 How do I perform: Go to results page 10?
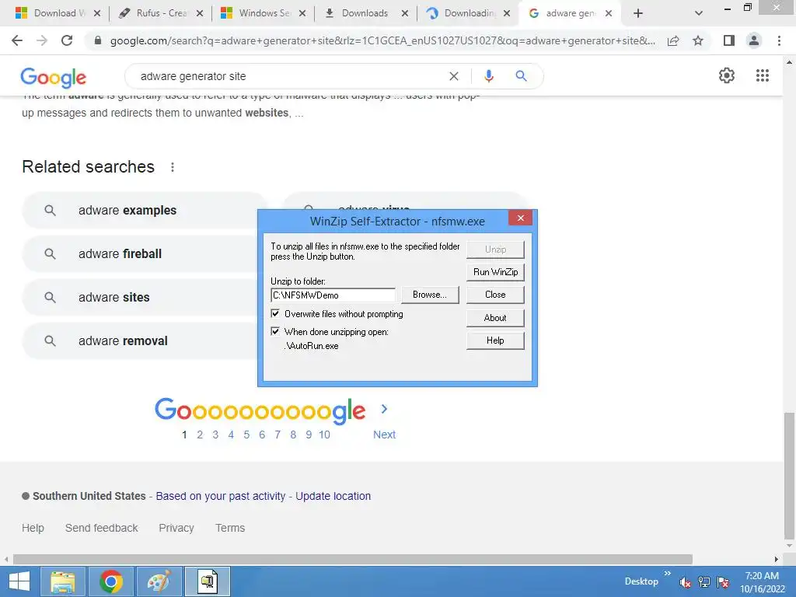(324, 435)
